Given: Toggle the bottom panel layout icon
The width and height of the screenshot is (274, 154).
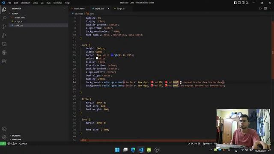Looking at the screenshot, I should (239, 3).
